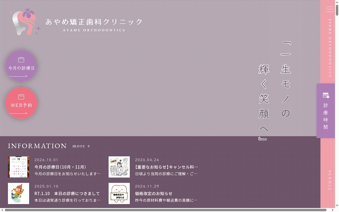The width and height of the screenshot is (339, 212).
Task: Open news 【重要なお知らせ】キャンセル料…
Action: 167,167
